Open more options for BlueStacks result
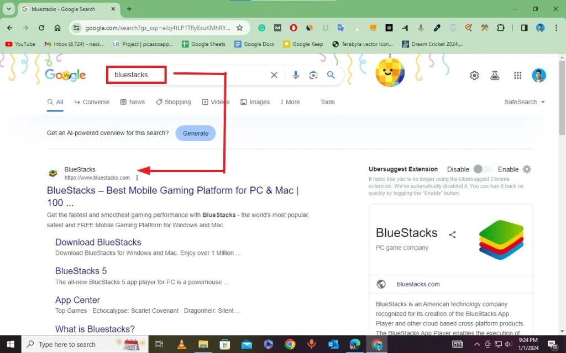 tap(137, 178)
